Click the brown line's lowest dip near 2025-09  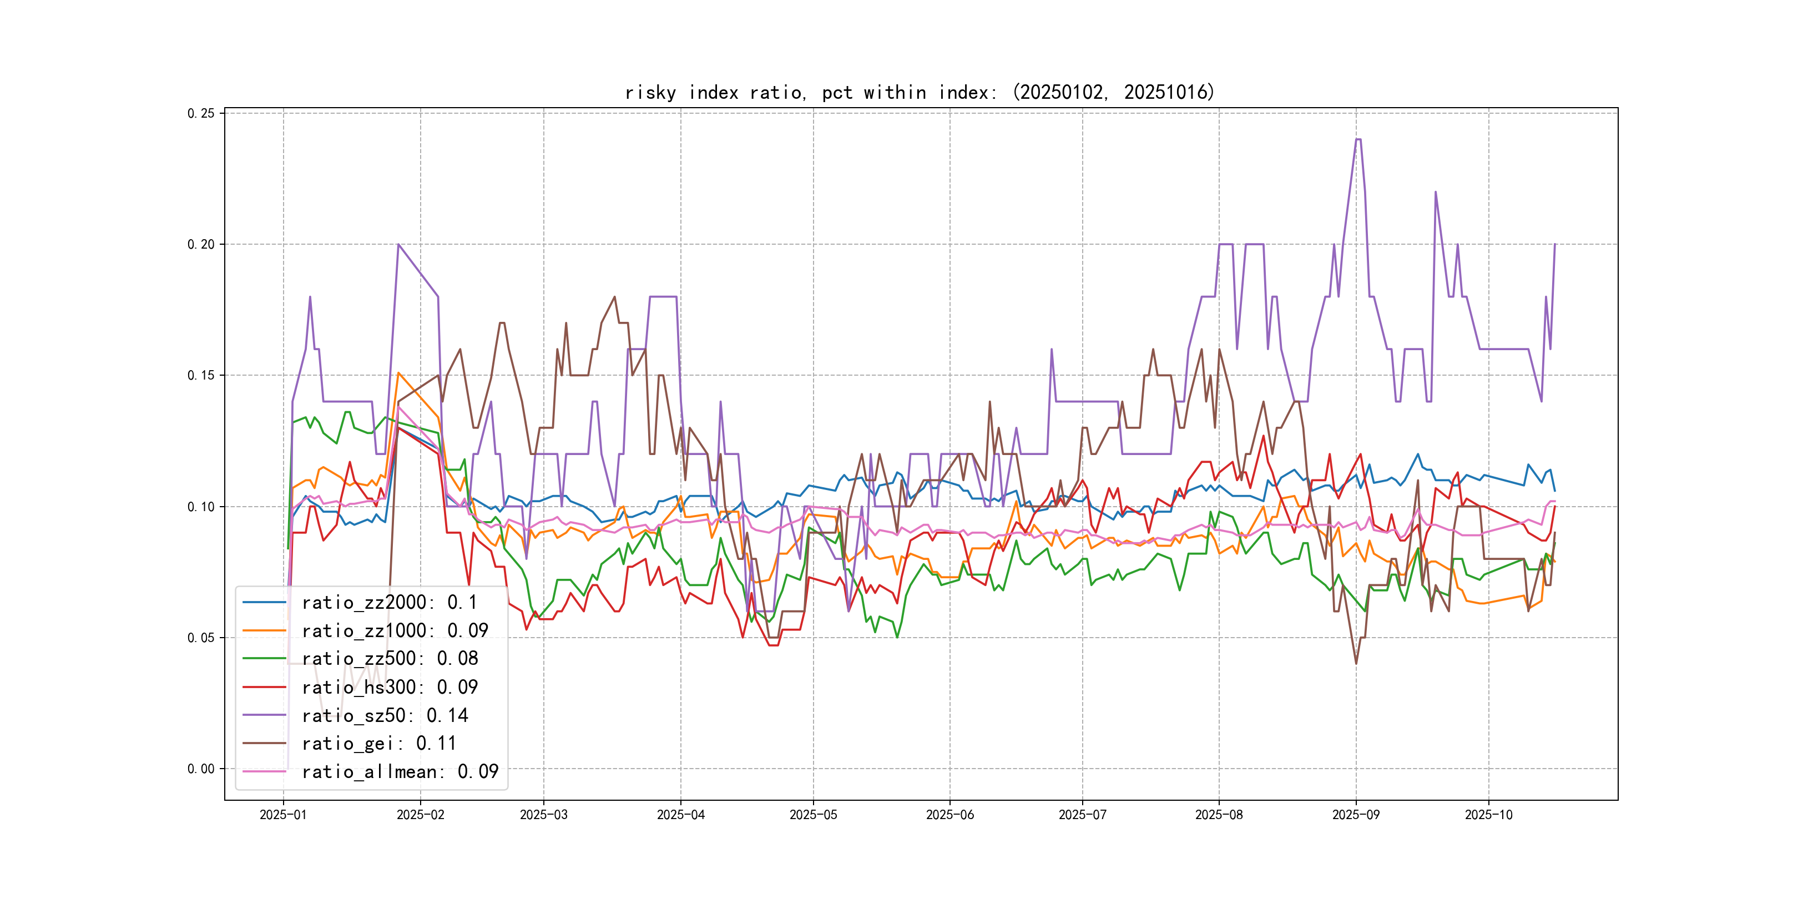point(1356,663)
